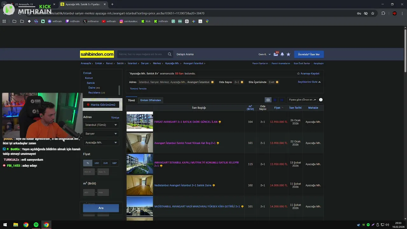This screenshot has height=229, width=407.
Task: Select Daire (40) category
Action: coord(94,88)
